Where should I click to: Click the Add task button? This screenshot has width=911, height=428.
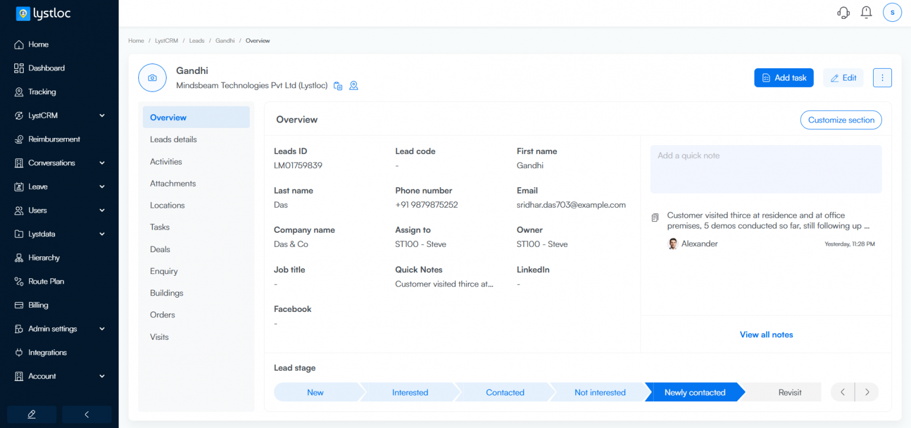[x=783, y=78]
